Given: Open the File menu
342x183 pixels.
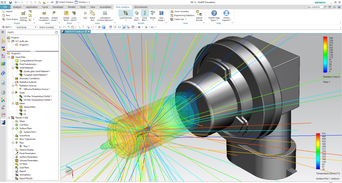Looking at the screenshot, I should [5, 7].
